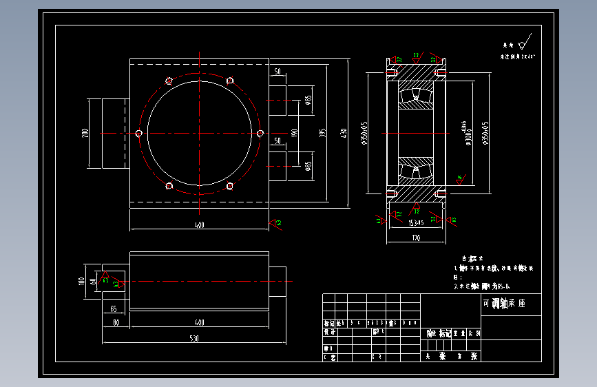Image resolution: width=597 pixels, height=387 pixels.
Task: Click the φ300 bore diameter dimension
Action: click(466, 133)
